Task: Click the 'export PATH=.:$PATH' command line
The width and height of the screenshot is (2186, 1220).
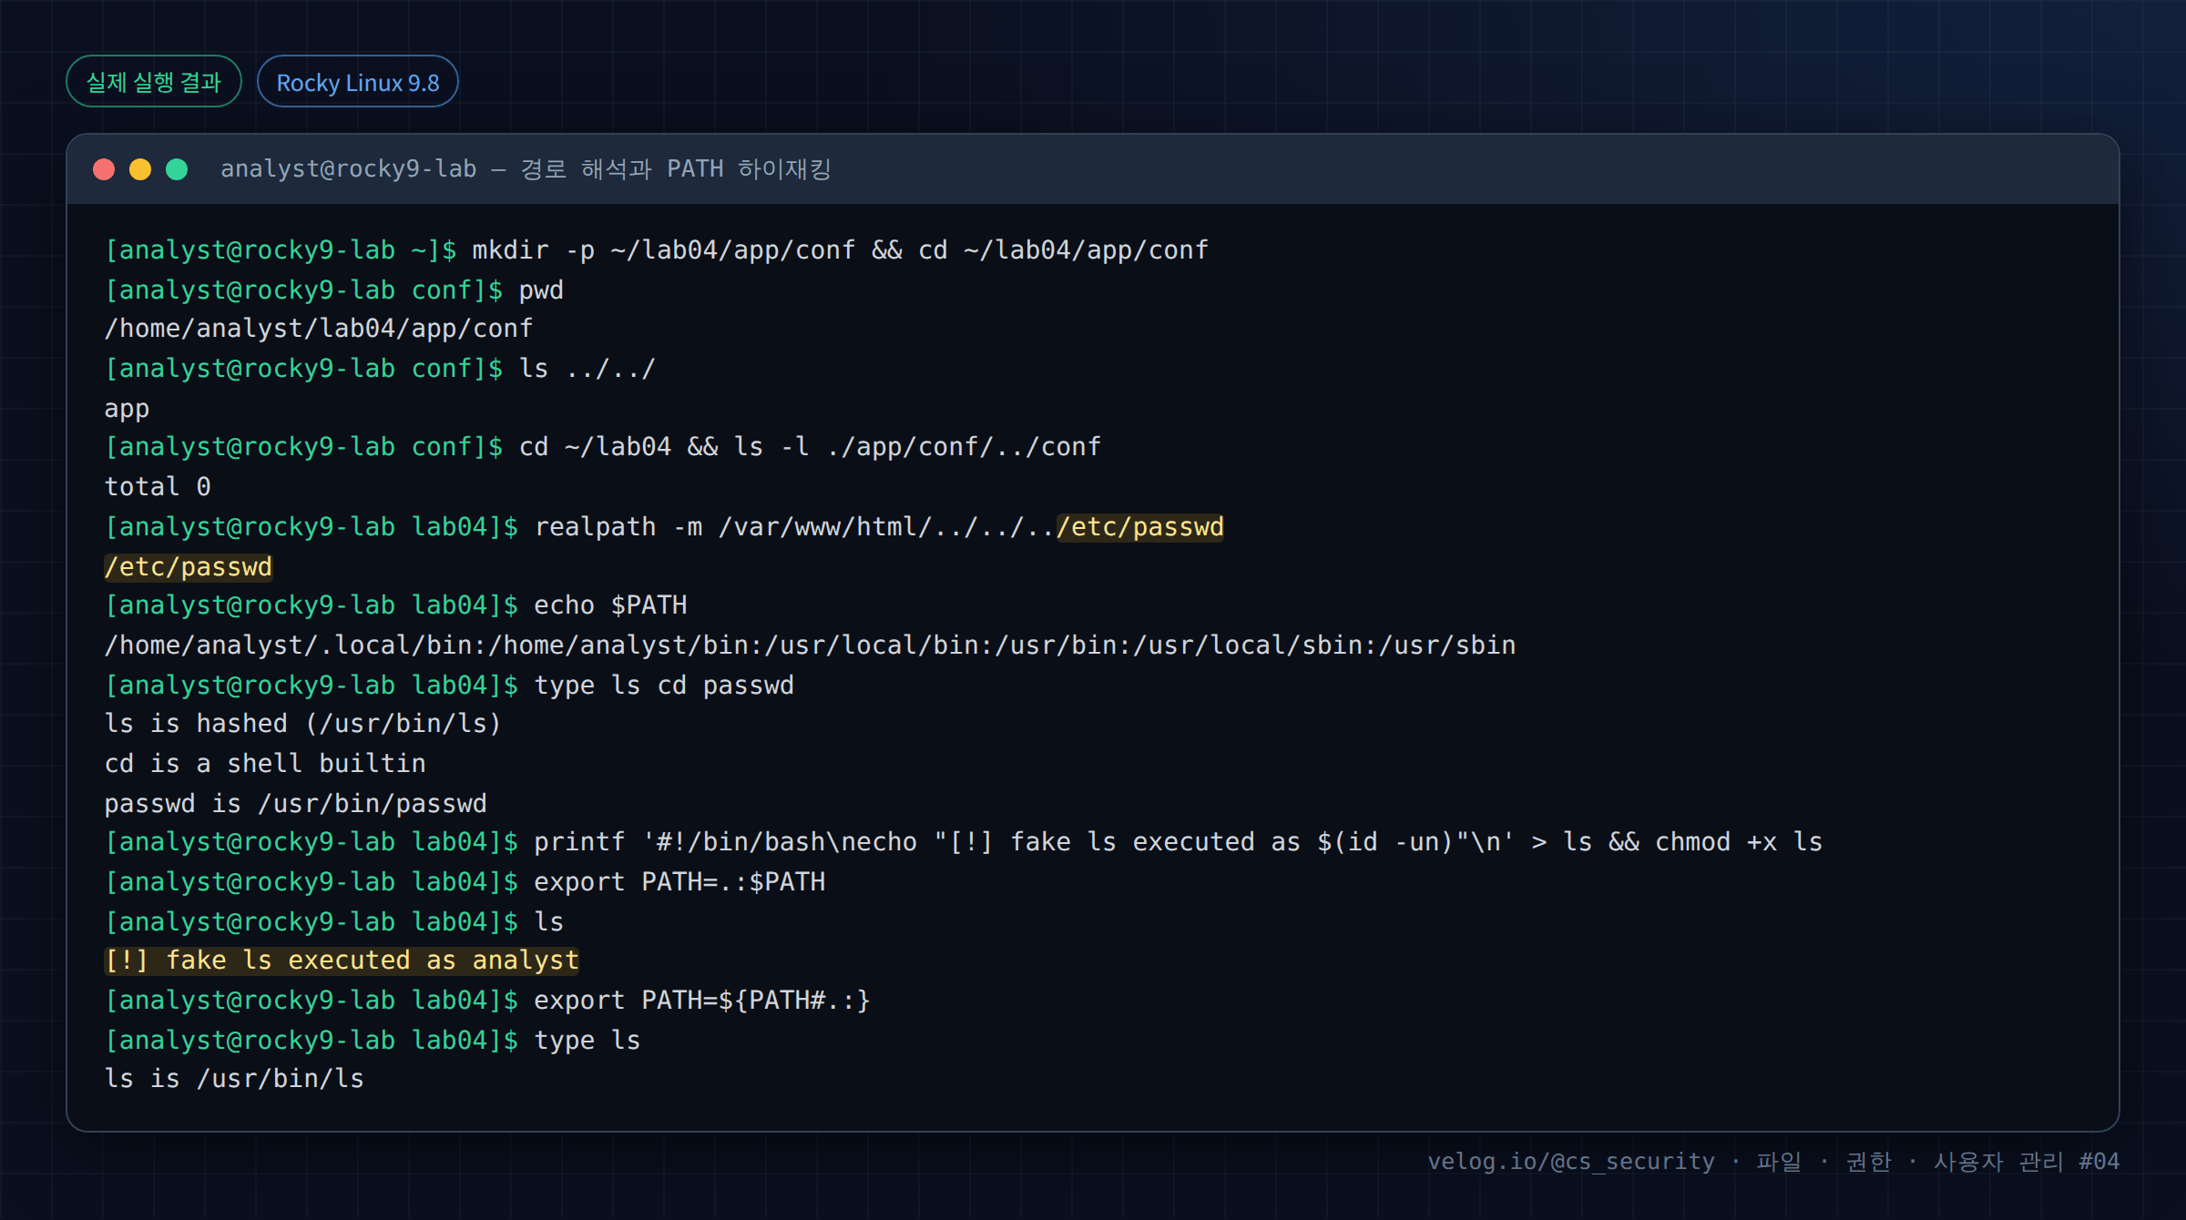Action: (x=465, y=882)
